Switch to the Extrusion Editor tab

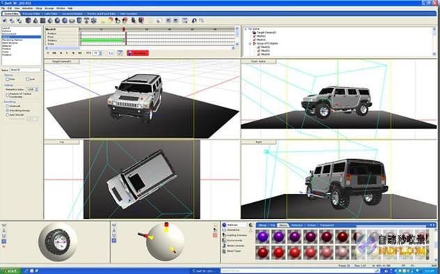pyautogui.click(x=31, y=13)
